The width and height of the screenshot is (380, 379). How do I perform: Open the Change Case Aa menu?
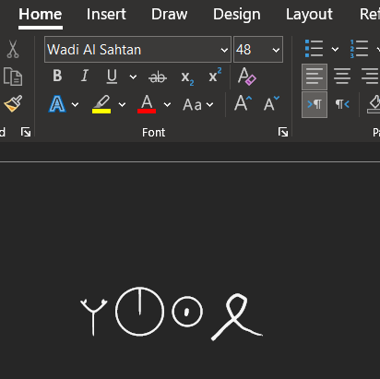click(x=197, y=105)
